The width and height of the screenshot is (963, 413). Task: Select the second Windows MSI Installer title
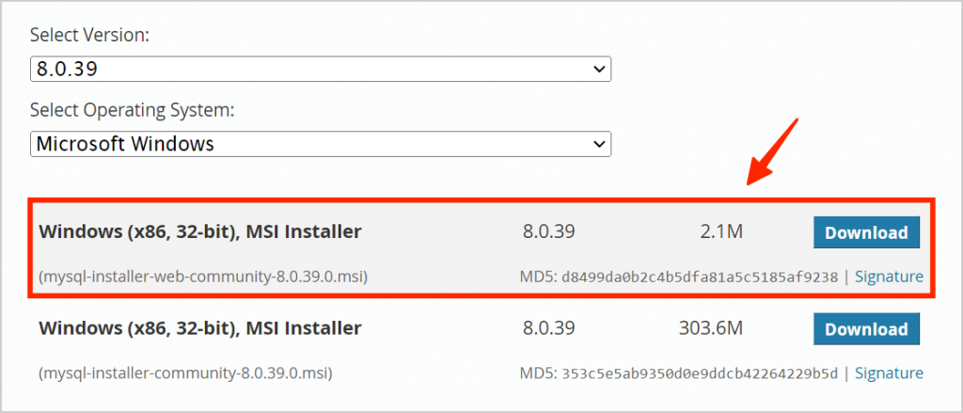200,329
